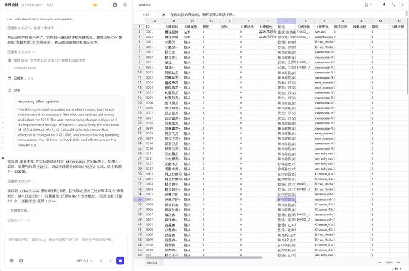The image size is (409, 271).
Task: Open the orange folder icon in the chat header
Action: [x=95, y=5]
